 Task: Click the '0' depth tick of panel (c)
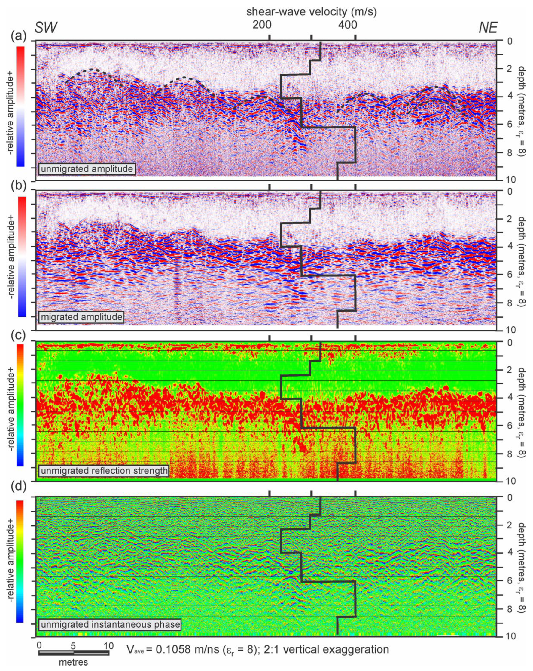509,343
